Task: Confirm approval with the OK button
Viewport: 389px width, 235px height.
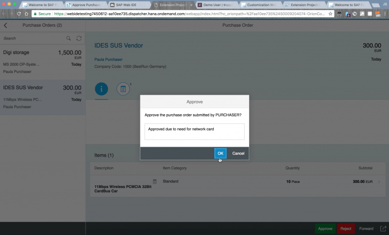Action: click(220, 153)
